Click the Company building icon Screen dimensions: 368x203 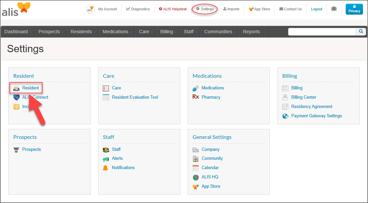tap(196, 150)
